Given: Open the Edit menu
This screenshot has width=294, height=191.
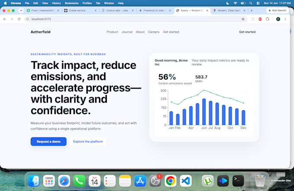Looking at the screenshot, I should (x=35, y=3).
